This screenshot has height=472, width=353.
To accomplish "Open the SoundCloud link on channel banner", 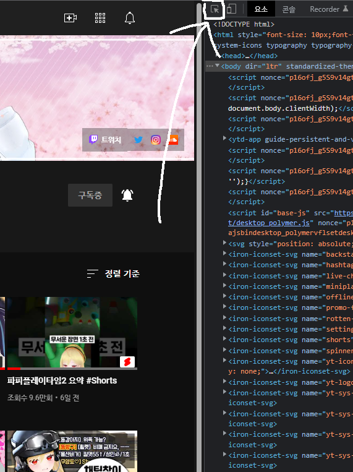I will [x=173, y=140].
